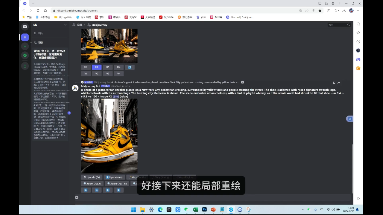The width and height of the screenshot is (383, 215).
Task: Open the search icon in the top-right corner
Action: [x=358, y=24]
